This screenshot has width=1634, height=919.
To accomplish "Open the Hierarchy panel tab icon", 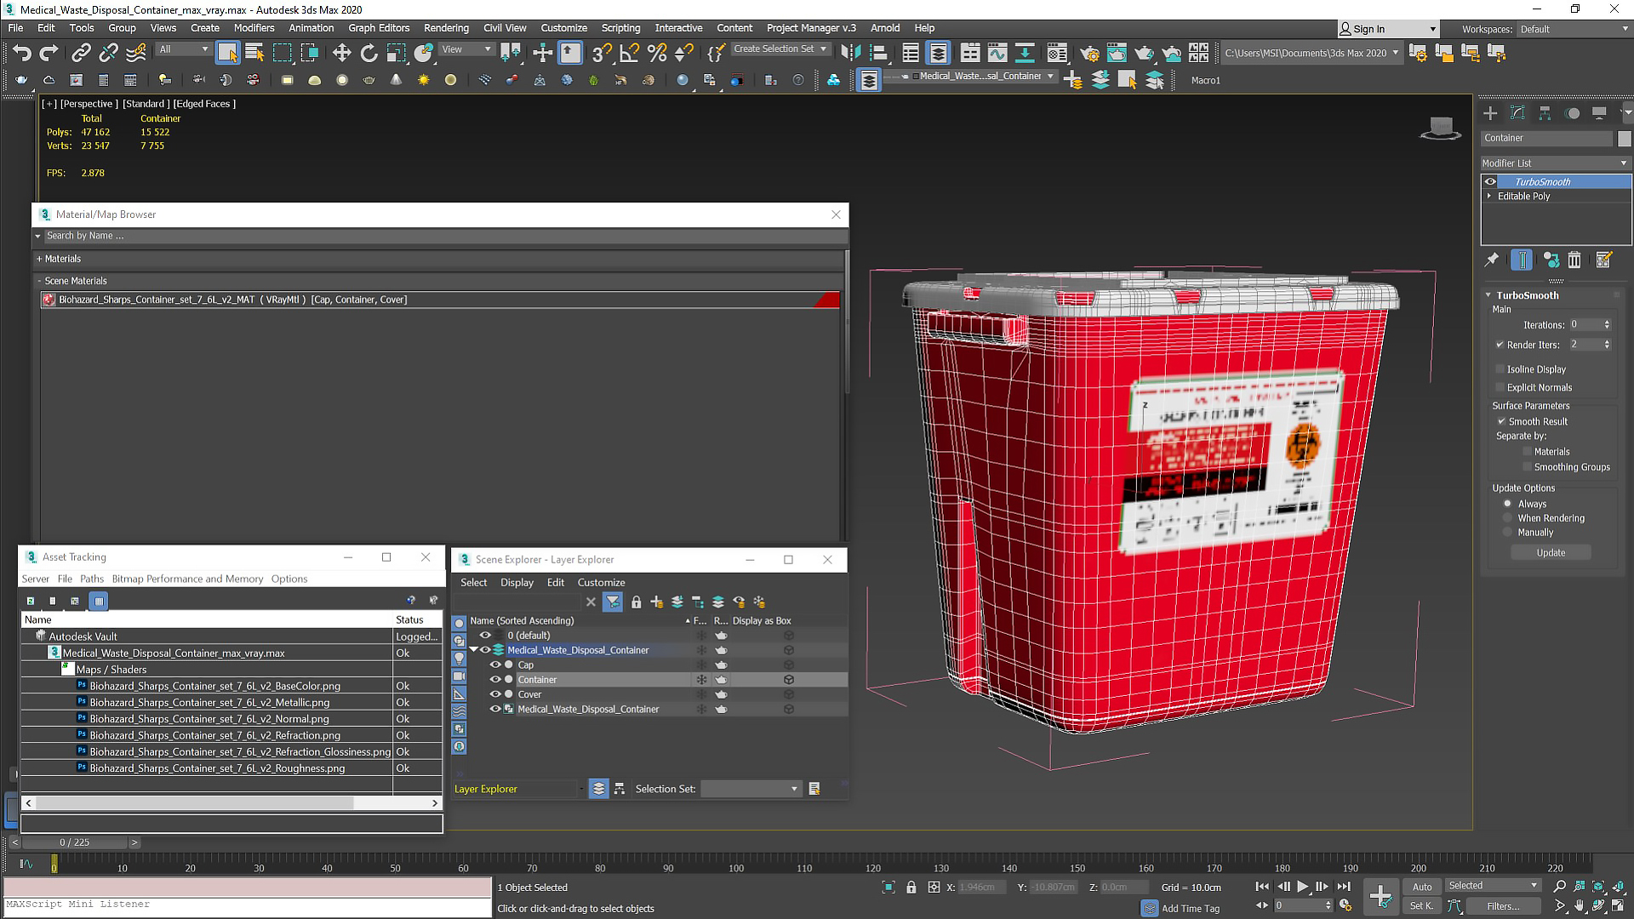I will click(x=1545, y=113).
